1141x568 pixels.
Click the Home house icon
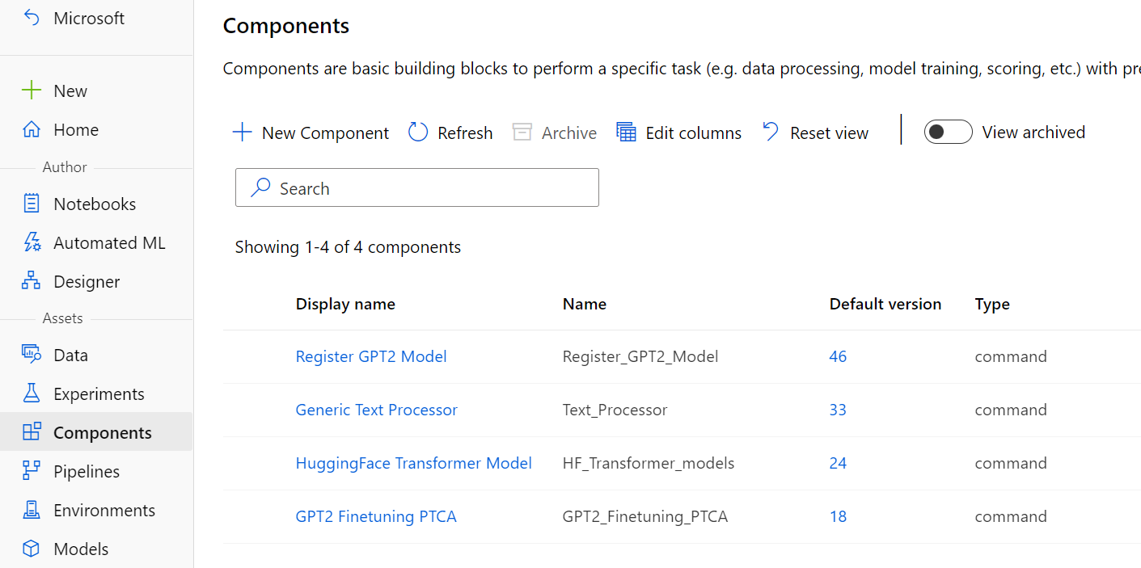coord(31,129)
